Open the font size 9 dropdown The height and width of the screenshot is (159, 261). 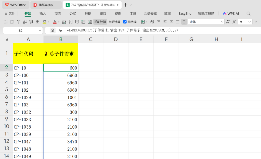pyautogui.click(x=249, y=22)
